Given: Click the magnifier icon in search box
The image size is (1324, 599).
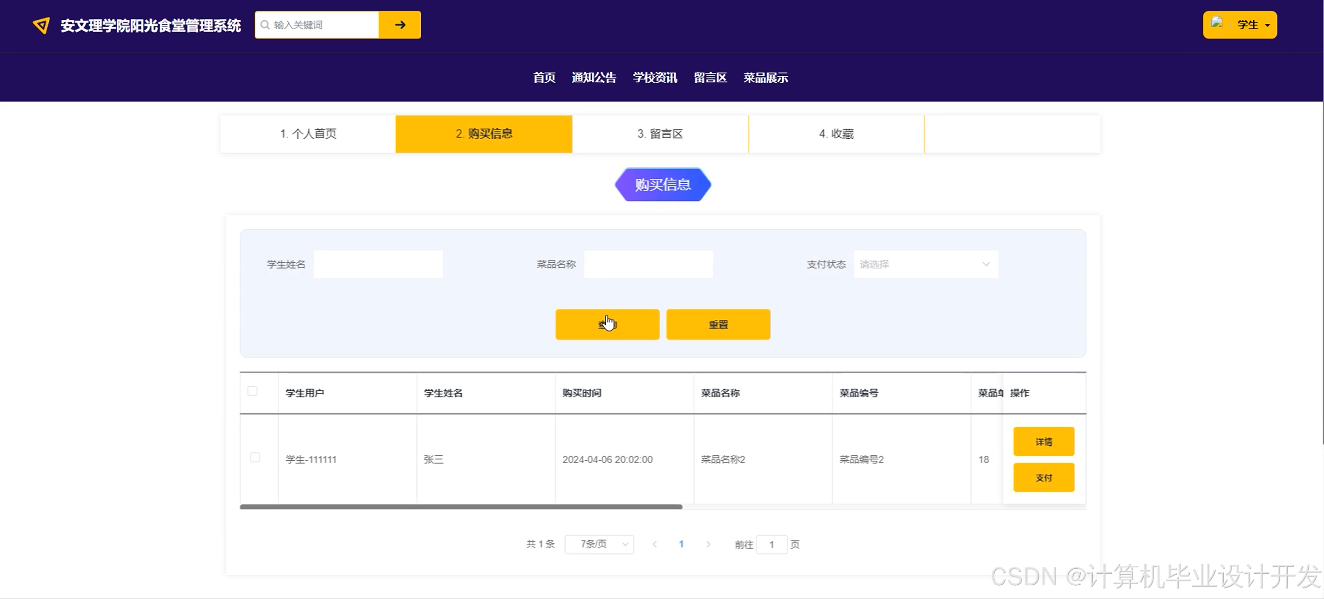Looking at the screenshot, I should 265,25.
